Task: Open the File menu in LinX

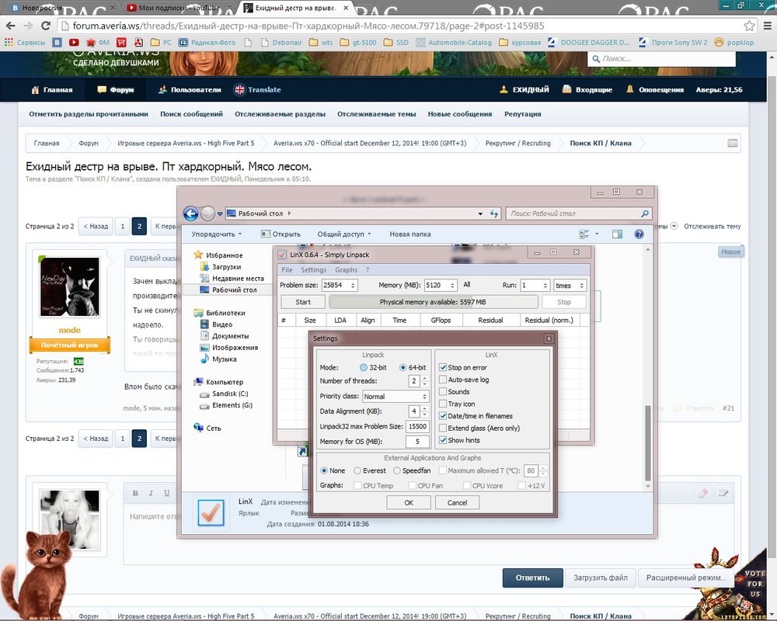Action: click(287, 270)
